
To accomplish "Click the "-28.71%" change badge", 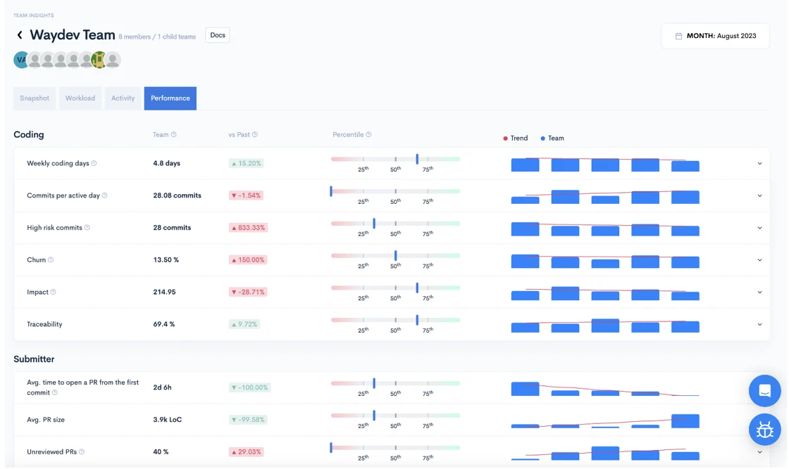I will point(248,292).
